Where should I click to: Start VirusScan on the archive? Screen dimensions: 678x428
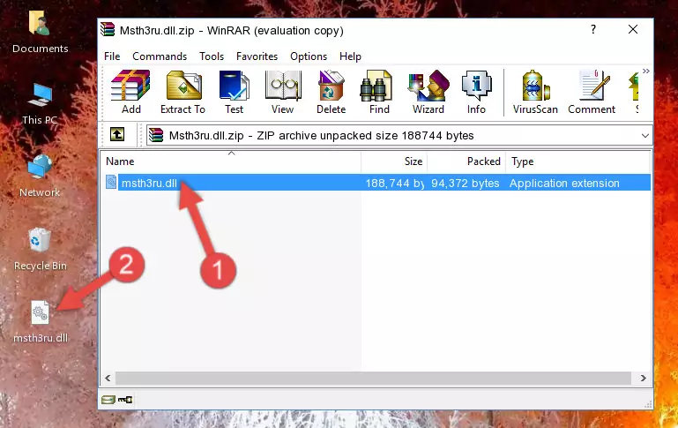pyautogui.click(x=535, y=92)
